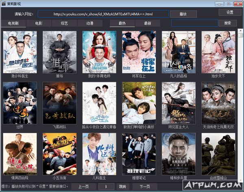The height and width of the screenshot is (192, 244).
Task: Open 设置 settings button
Action: [230, 13]
